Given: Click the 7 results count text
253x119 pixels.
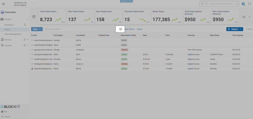Looking at the screenshot, I should pos(249,29).
